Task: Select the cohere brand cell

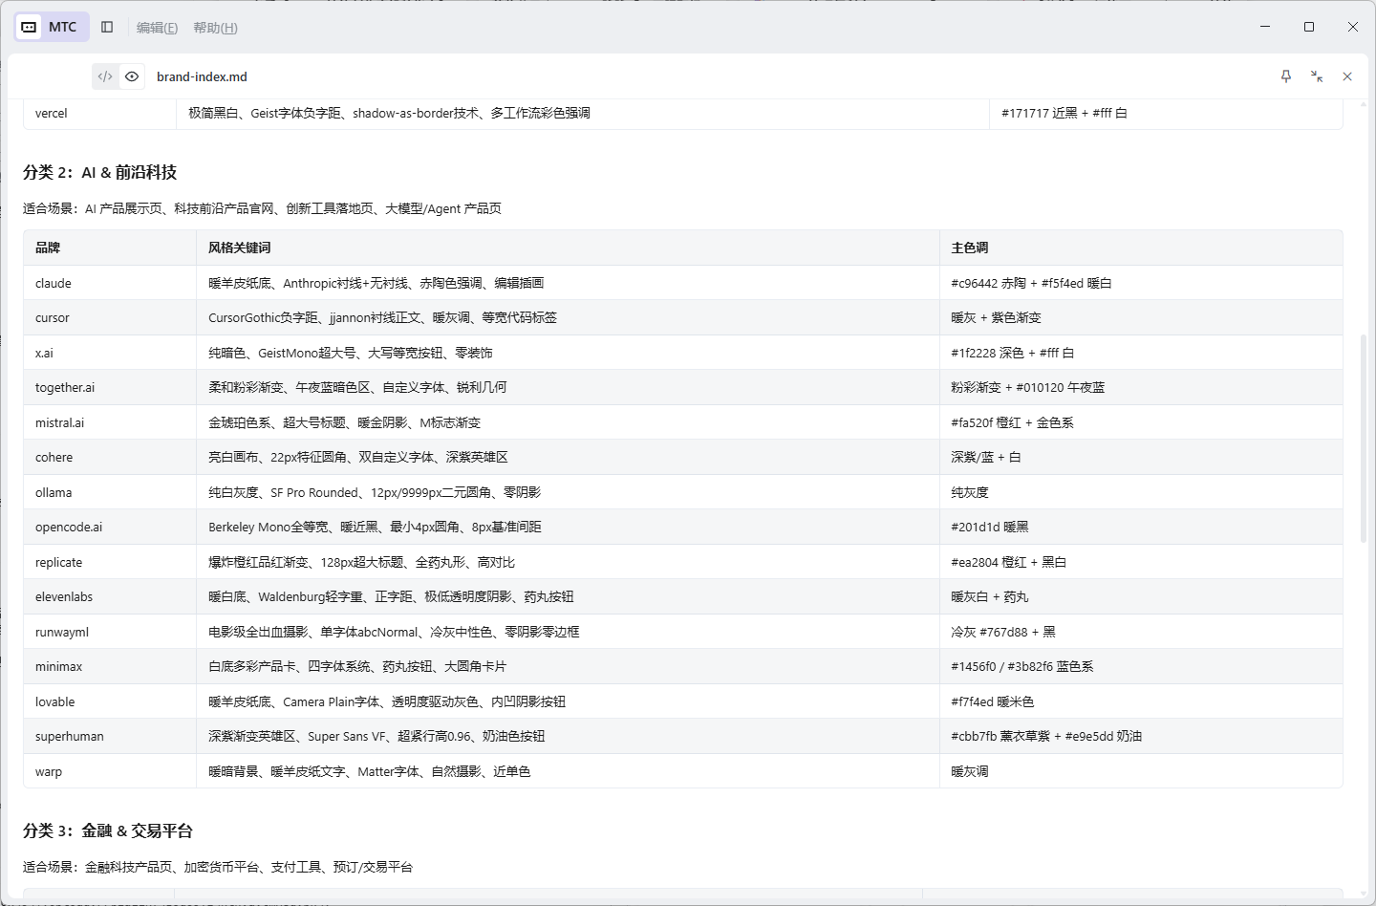Action: (110, 457)
